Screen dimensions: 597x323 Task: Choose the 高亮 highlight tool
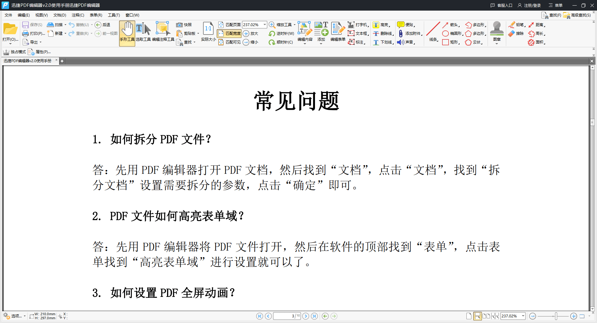(x=382, y=25)
